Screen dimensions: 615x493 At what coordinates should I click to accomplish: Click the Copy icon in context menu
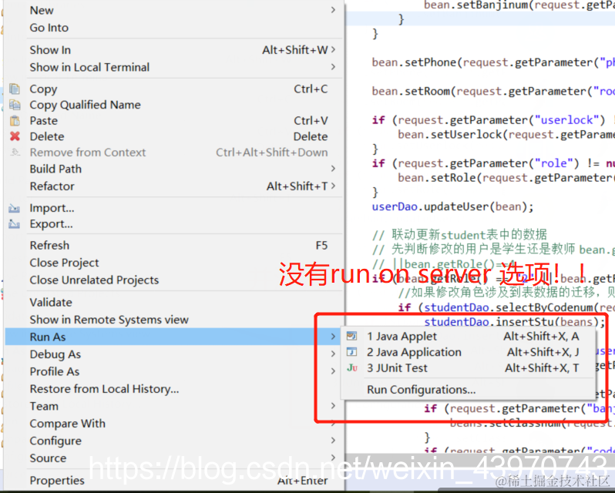click(15, 89)
